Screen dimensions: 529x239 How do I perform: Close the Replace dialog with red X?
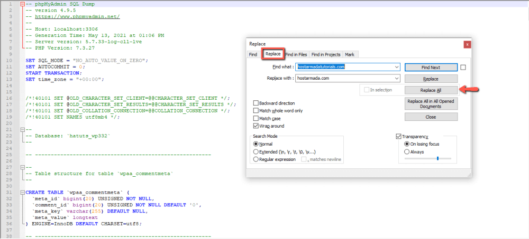click(467, 44)
